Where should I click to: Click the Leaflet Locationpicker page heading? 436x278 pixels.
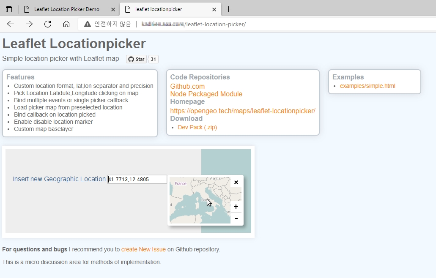pos(74,44)
